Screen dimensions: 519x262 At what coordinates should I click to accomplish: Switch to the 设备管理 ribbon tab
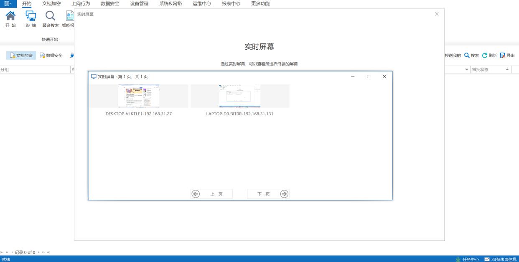coord(139,4)
